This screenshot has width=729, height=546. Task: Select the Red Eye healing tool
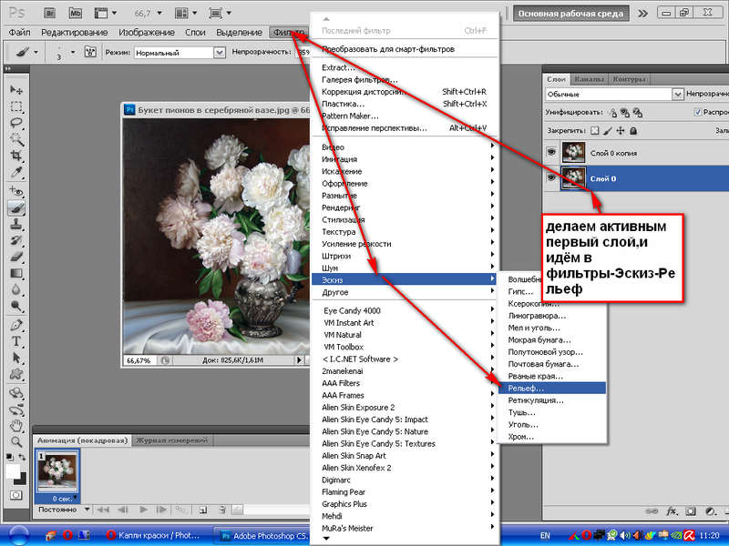pos(16,191)
